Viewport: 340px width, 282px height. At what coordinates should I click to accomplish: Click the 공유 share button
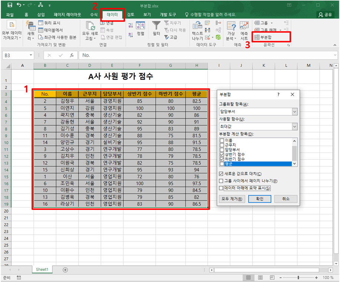point(325,15)
